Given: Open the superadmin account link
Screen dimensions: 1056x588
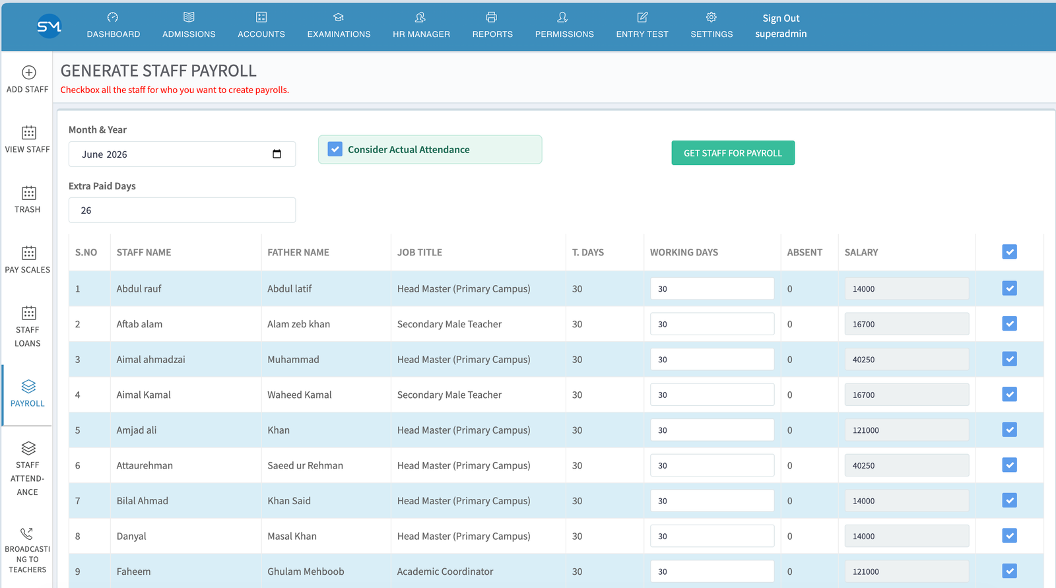Looking at the screenshot, I should [x=781, y=34].
